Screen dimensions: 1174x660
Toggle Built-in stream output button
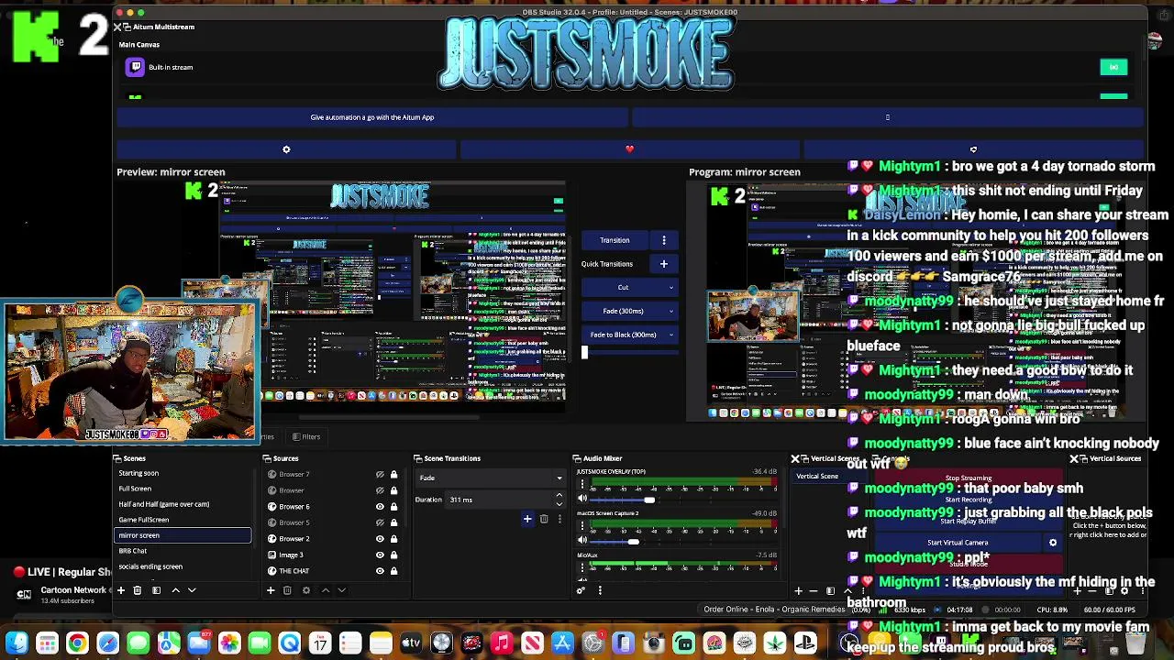[1113, 67]
